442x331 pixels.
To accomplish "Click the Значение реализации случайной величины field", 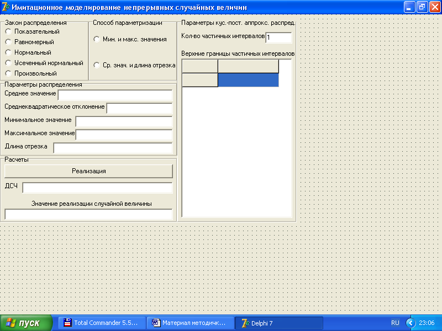I will [x=88, y=214].
